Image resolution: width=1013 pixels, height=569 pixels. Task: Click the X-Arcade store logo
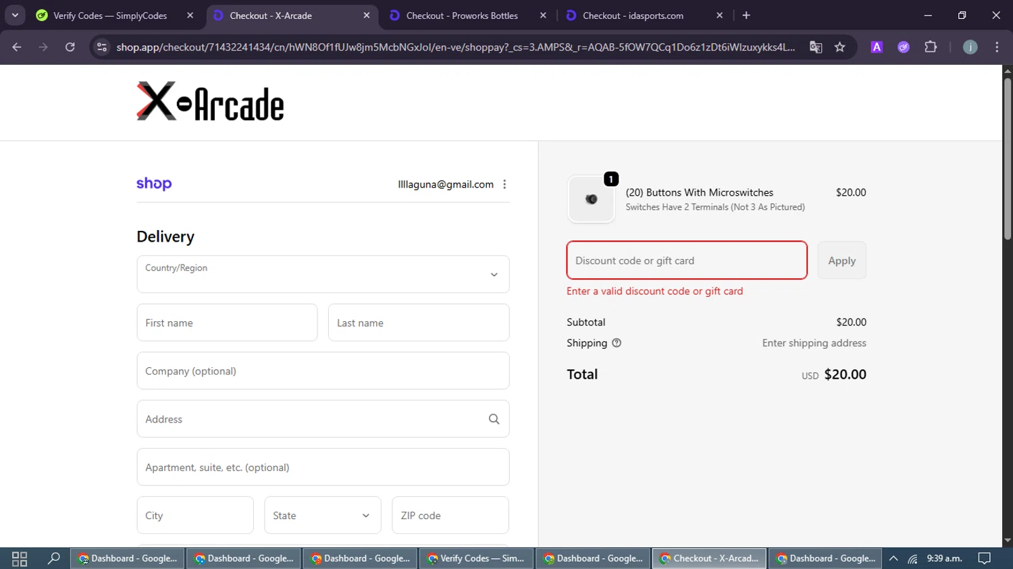point(210,102)
